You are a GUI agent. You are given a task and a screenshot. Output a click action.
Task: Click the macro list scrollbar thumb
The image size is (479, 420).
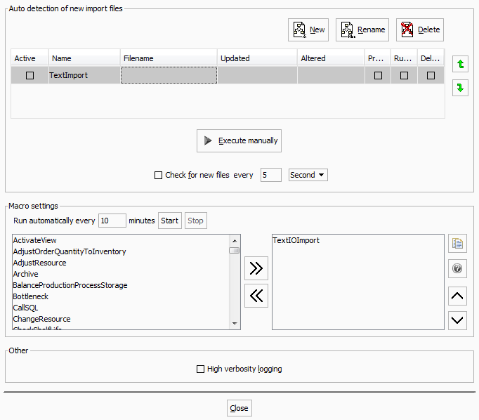[x=235, y=251]
